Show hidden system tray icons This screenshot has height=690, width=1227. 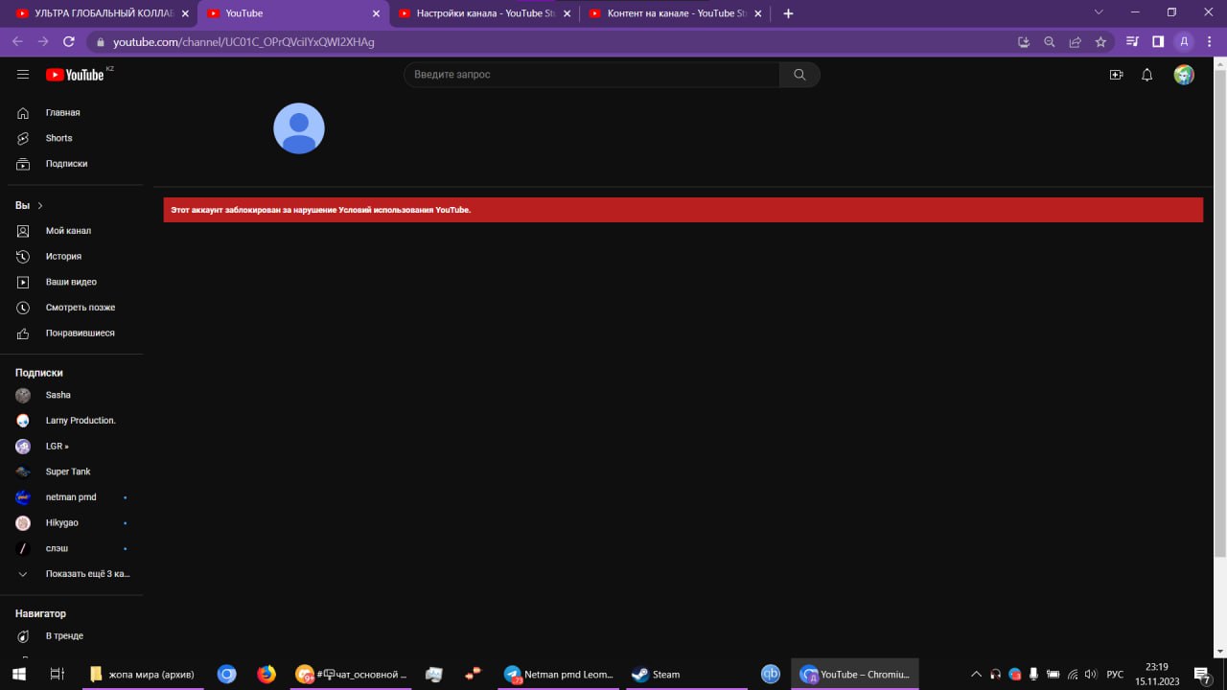(x=976, y=675)
